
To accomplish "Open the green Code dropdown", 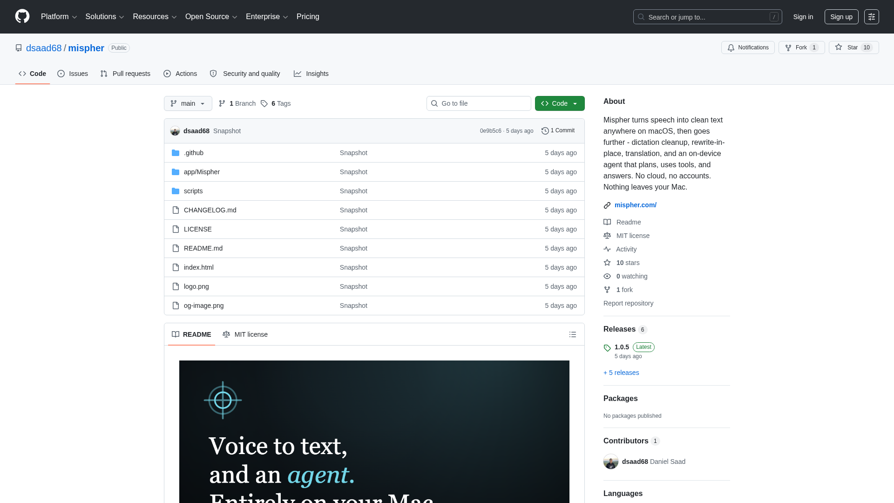I will pyautogui.click(x=560, y=103).
